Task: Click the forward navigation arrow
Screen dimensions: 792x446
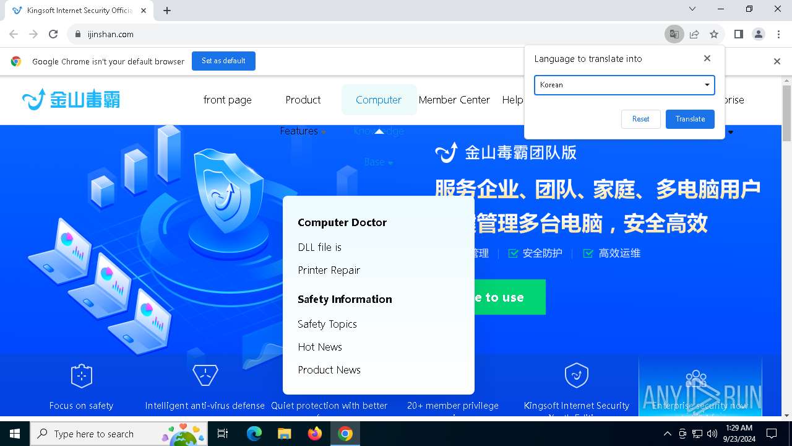Action: pyautogui.click(x=33, y=34)
